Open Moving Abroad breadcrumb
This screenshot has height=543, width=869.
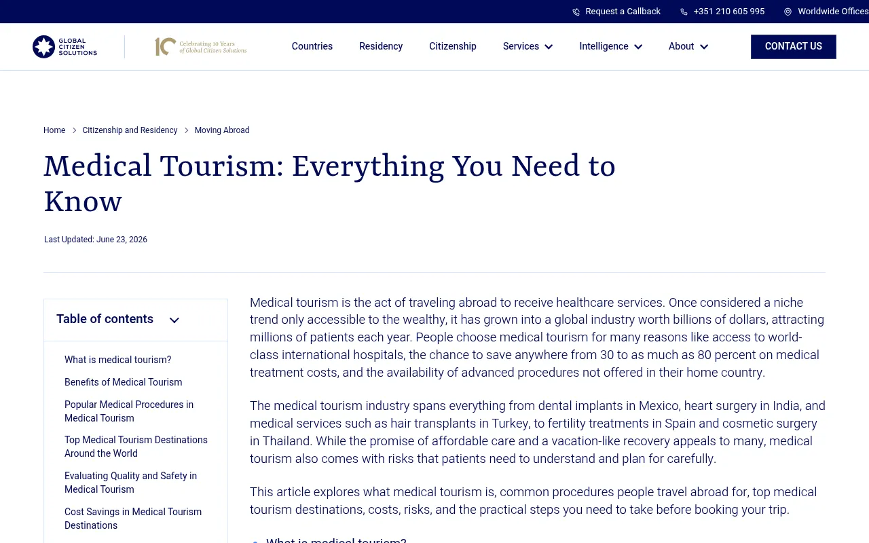click(x=222, y=130)
